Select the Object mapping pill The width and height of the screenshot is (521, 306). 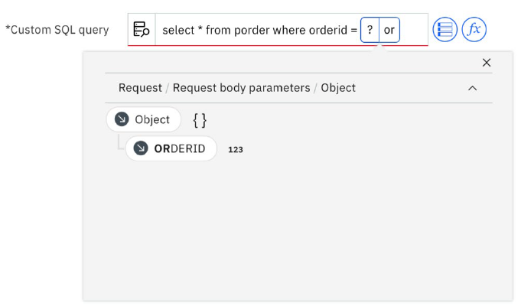144,119
